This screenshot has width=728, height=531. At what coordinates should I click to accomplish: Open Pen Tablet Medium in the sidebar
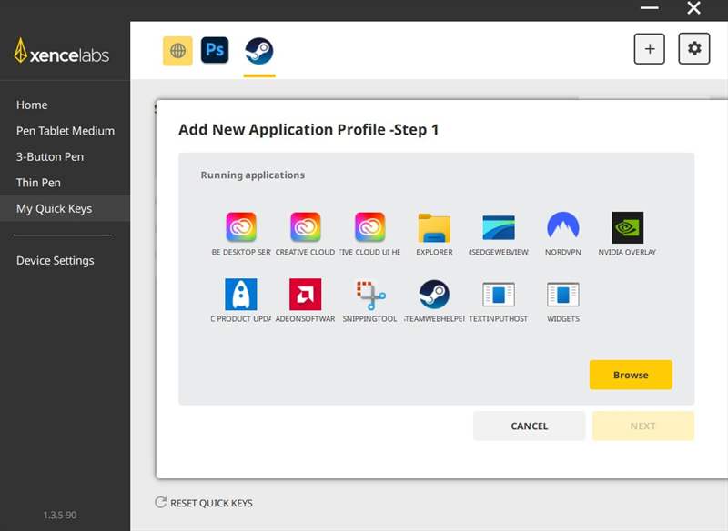coord(66,131)
